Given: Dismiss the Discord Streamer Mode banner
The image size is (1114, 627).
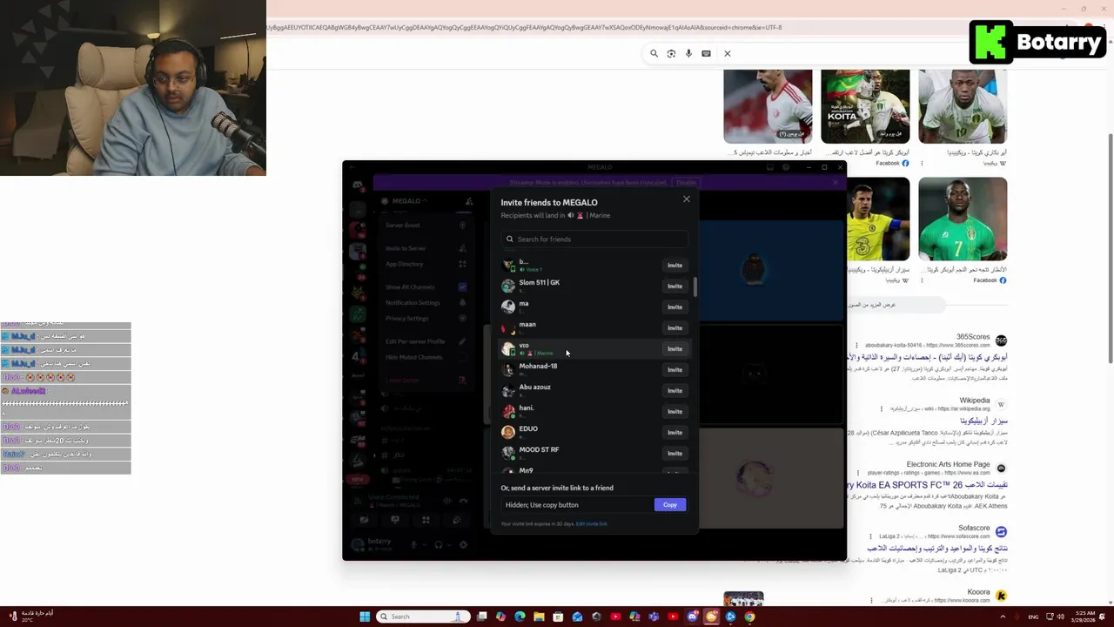Looking at the screenshot, I should pos(835,182).
